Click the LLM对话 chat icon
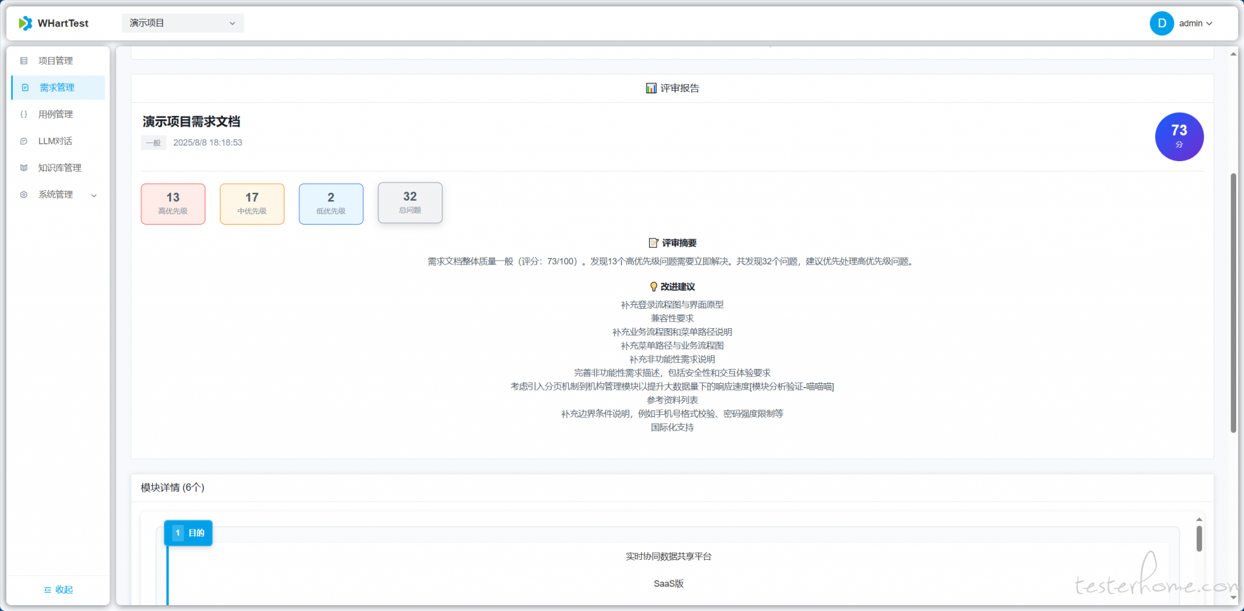Image resolution: width=1244 pixels, height=611 pixels. [24, 141]
